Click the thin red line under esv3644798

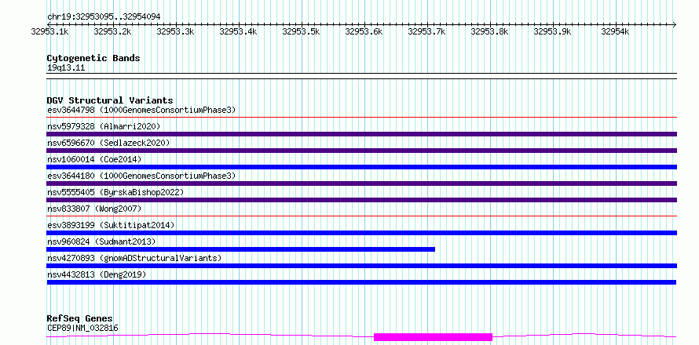tap(361, 118)
